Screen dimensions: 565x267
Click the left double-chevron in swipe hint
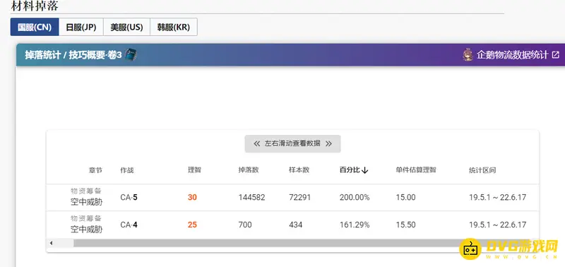(256, 143)
